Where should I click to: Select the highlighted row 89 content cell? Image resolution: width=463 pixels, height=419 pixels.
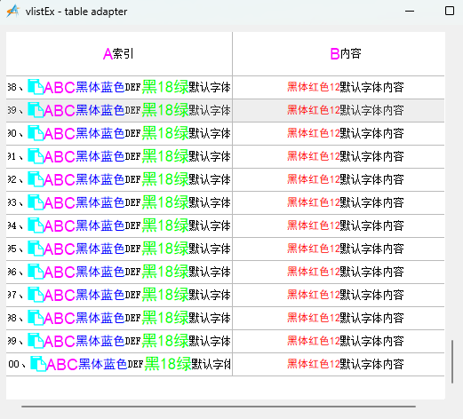pyautogui.click(x=339, y=110)
